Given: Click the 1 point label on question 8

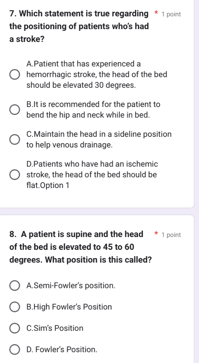Looking at the screenshot, I should click(172, 234).
